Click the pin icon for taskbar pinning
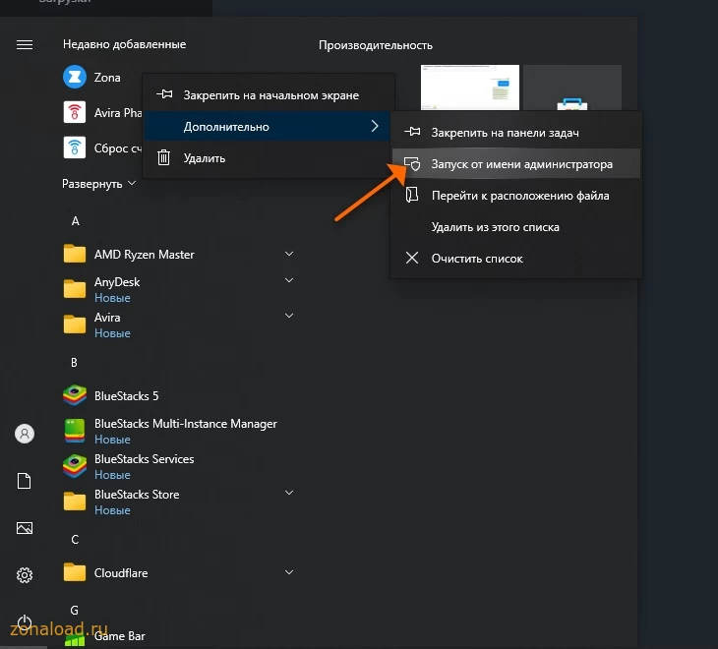 (412, 132)
